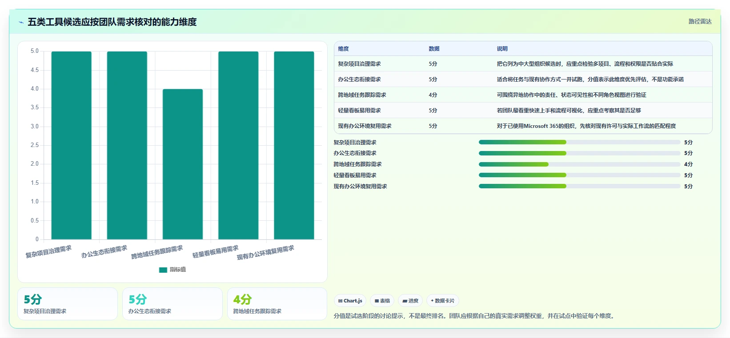Click the description starting 把它列为中大型组织候选时
730x338 pixels.
pos(585,64)
